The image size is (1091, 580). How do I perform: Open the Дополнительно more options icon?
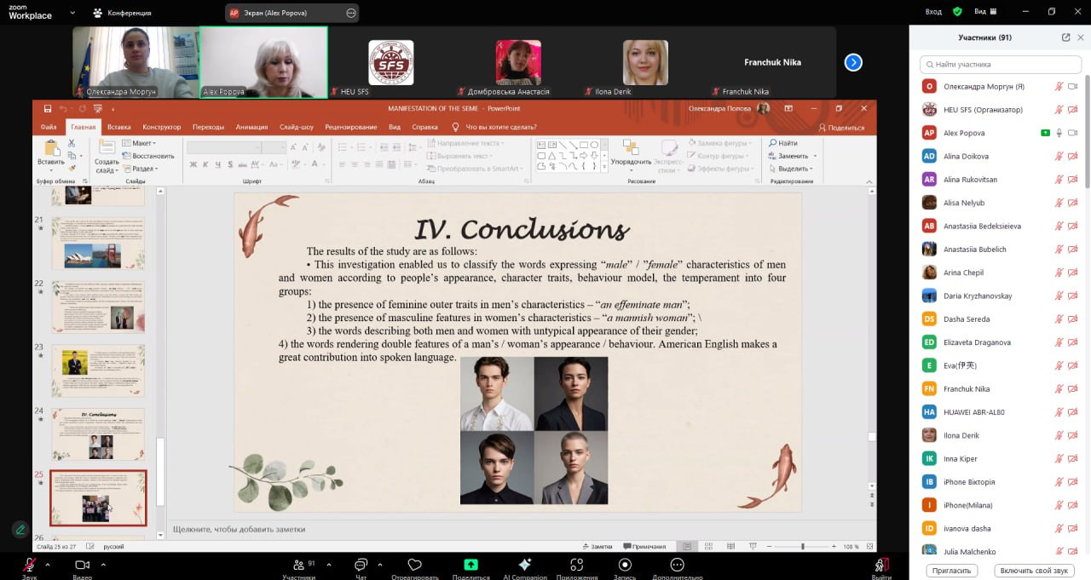coord(677,565)
